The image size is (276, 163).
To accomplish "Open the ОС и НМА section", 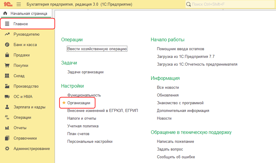I will (28, 96).
